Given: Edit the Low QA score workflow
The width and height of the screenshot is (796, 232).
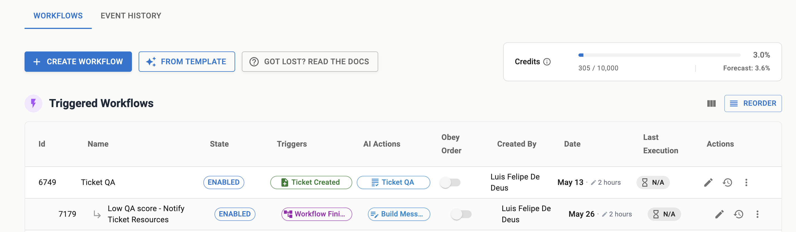Looking at the screenshot, I should point(719,214).
